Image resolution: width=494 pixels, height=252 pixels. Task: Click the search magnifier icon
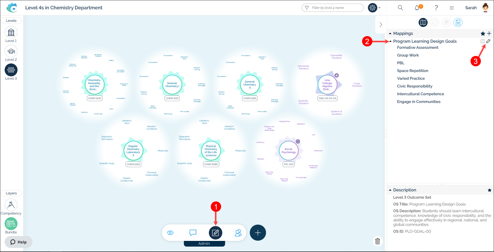[x=400, y=8]
